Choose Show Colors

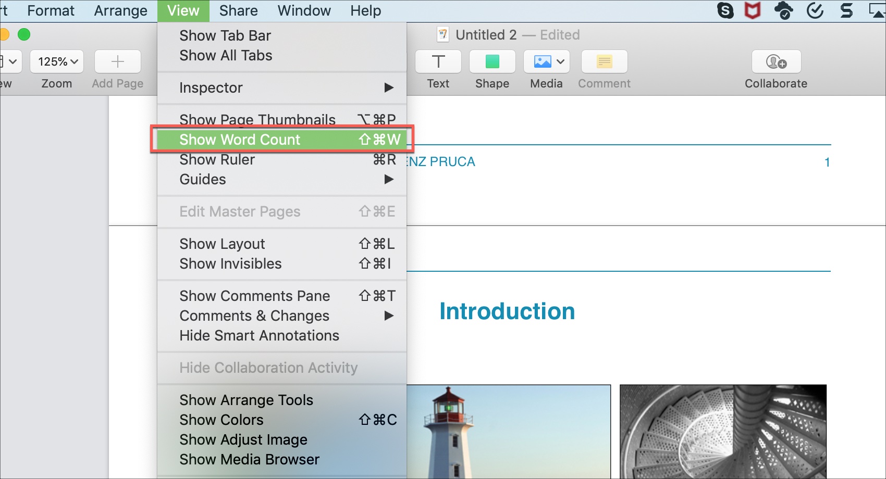[282, 420]
